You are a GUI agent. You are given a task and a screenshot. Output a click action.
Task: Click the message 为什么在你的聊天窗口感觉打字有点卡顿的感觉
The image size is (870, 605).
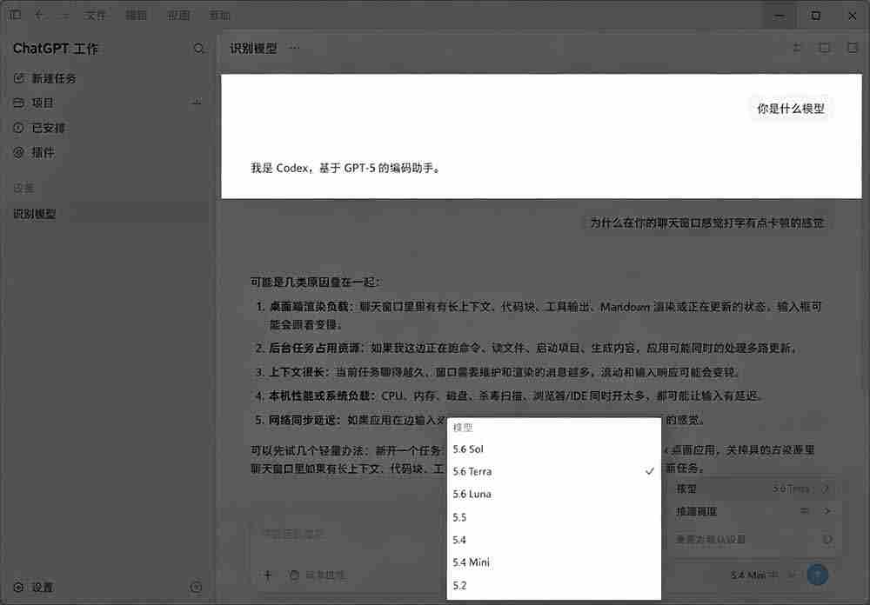click(706, 223)
